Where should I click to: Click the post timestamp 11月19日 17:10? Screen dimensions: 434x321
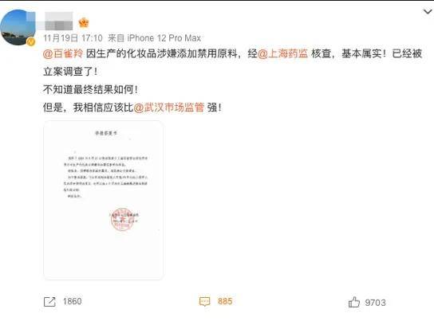click(x=73, y=38)
